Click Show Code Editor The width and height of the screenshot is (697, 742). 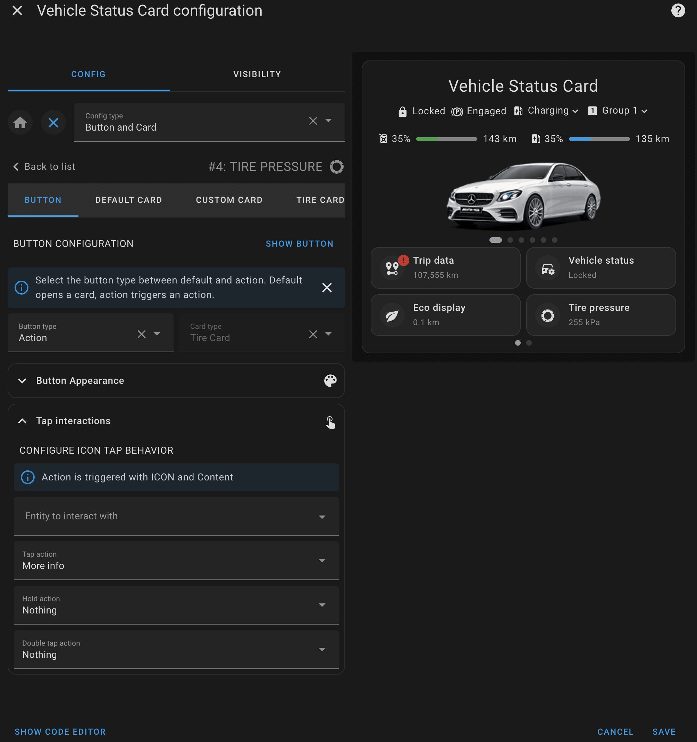(60, 732)
